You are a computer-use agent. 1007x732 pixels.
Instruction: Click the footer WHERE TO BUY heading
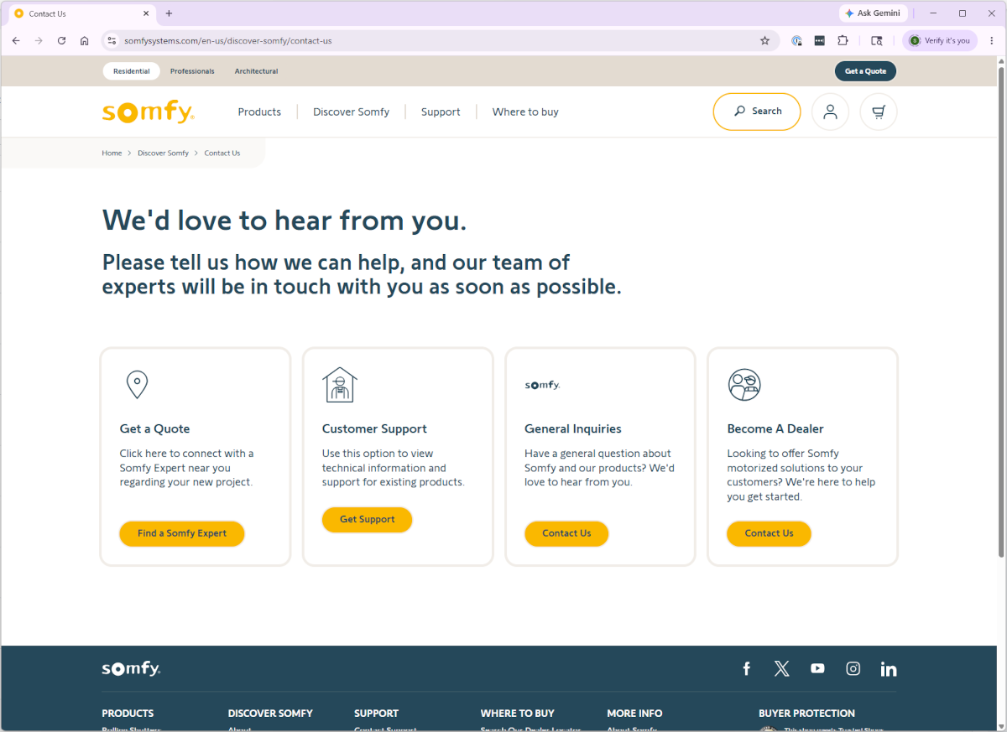tap(518, 714)
